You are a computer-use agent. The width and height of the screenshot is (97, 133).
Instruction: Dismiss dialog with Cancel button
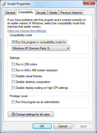click(63, 126)
